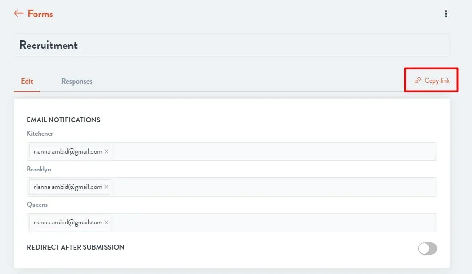Click the Redirect After Submission label
Viewport: 472px width, 274px height.
click(x=75, y=247)
